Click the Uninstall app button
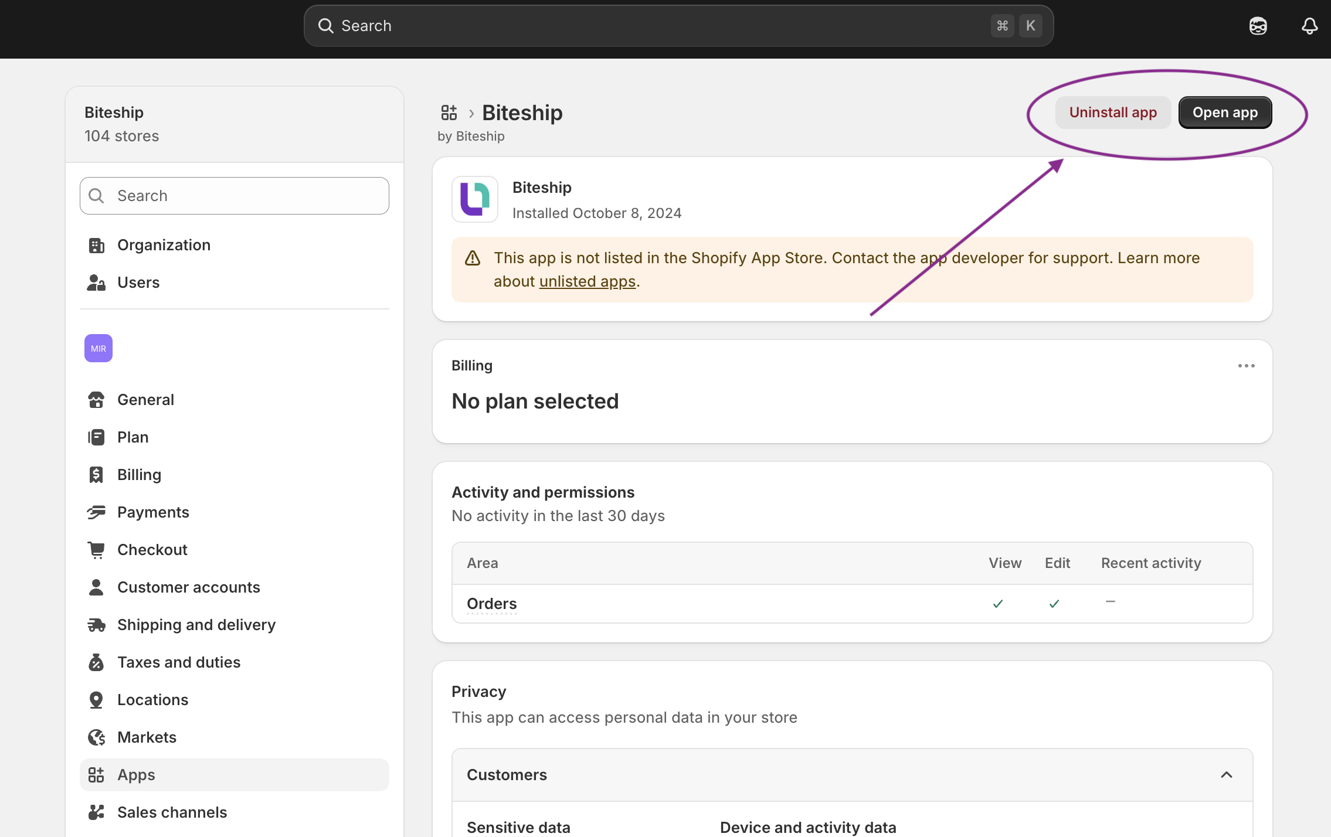The height and width of the screenshot is (837, 1331). (x=1113, y=113)
